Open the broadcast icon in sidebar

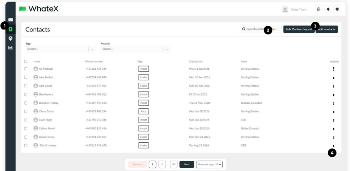[11, 38]
